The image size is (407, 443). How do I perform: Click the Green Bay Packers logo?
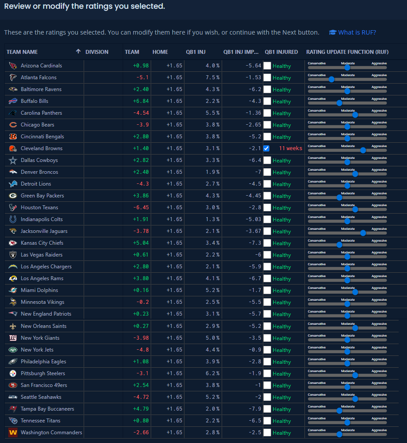13,196
